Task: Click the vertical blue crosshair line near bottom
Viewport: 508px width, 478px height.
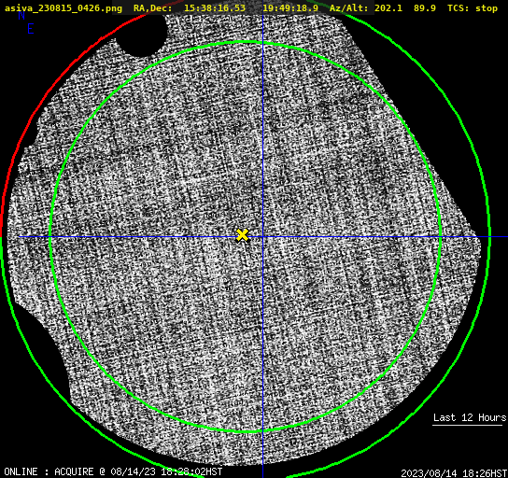Action: 262,454
